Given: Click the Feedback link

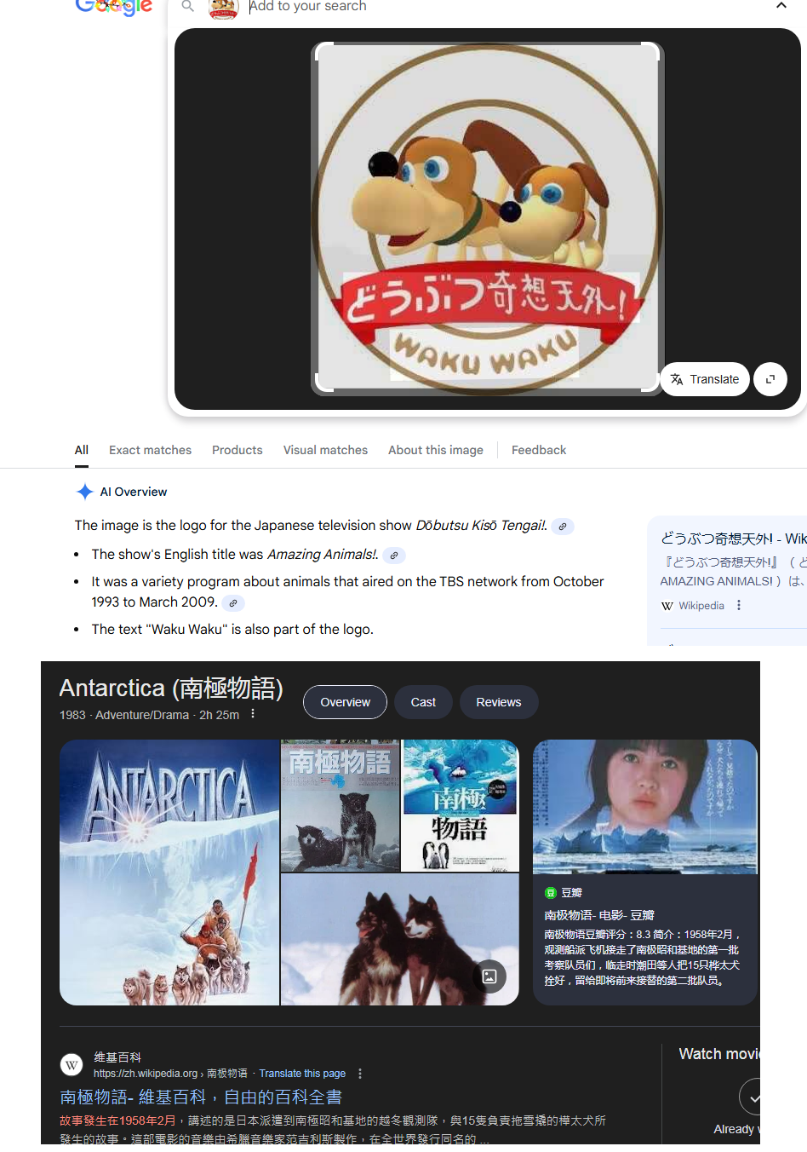Looking at the screenshot, I should click(x=538, y=450).
